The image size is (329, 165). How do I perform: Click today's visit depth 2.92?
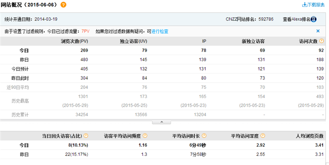(260, 145)
